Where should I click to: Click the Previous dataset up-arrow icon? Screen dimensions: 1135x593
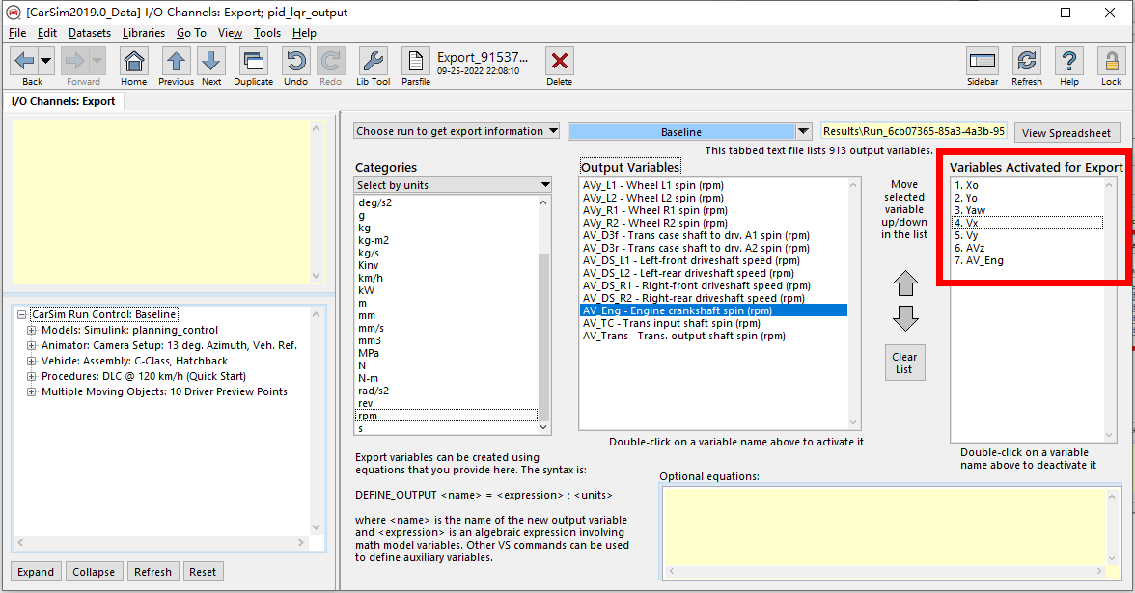(x=176, y=61)
